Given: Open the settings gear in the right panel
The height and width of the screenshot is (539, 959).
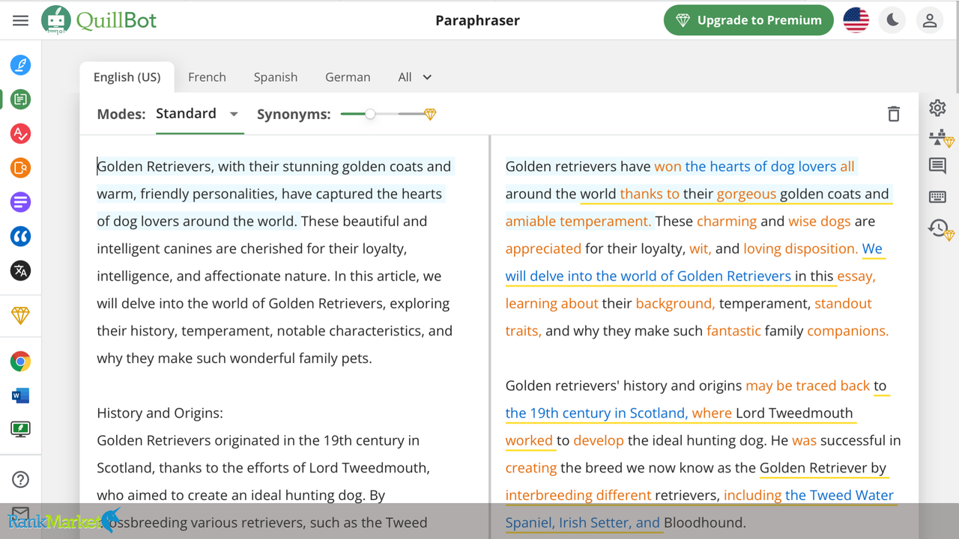Looking at the screenshot, I should pyautogui.click(x=937, y=108).
